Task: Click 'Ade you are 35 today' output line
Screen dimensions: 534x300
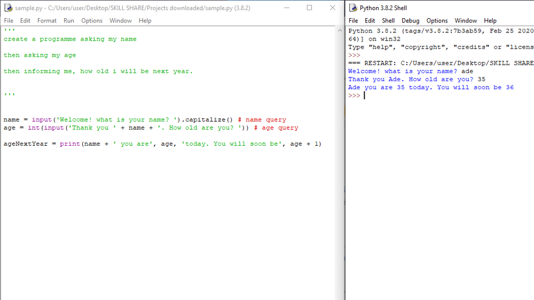Action: pos(431,88)
